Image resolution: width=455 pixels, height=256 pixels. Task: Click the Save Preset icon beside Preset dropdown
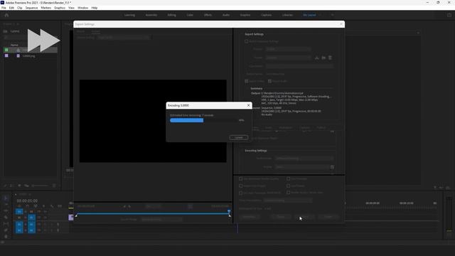[x=317, y=58]
